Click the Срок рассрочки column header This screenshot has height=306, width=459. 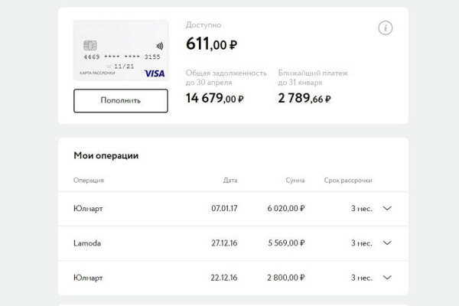click(348, 180)
